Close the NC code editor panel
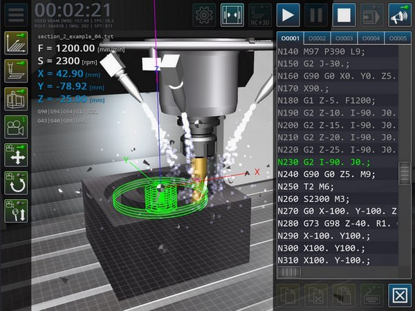This screenshot has width=415, height=311. tap(399, 296)
